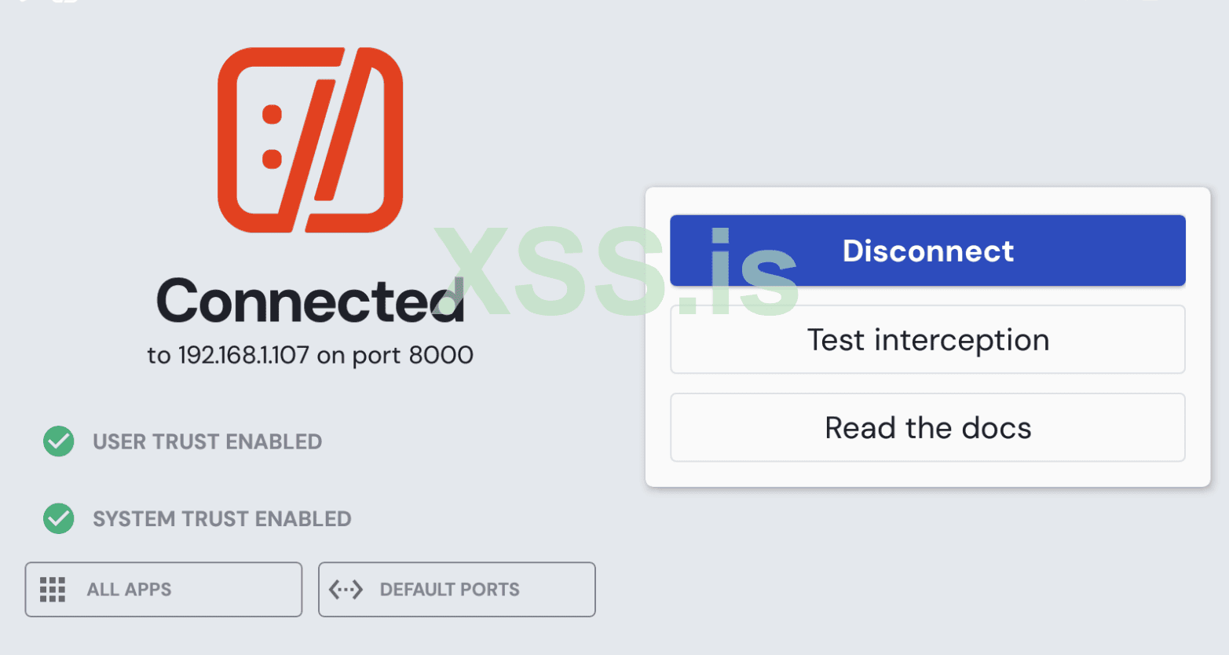Click the Connected heading
The width and height of the screenshot is (1229, 655).
tap(310, 302)
